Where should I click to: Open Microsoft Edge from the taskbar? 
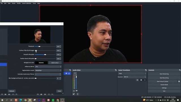[x=21, y=100]
